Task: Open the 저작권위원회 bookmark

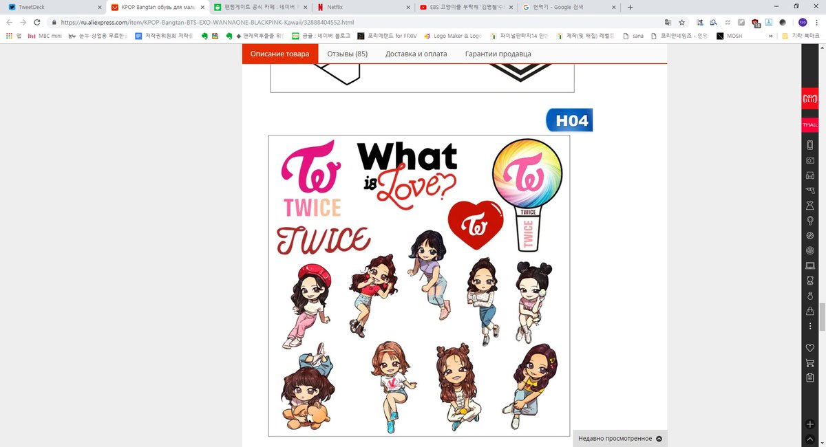Action: [x=165, y=36]
